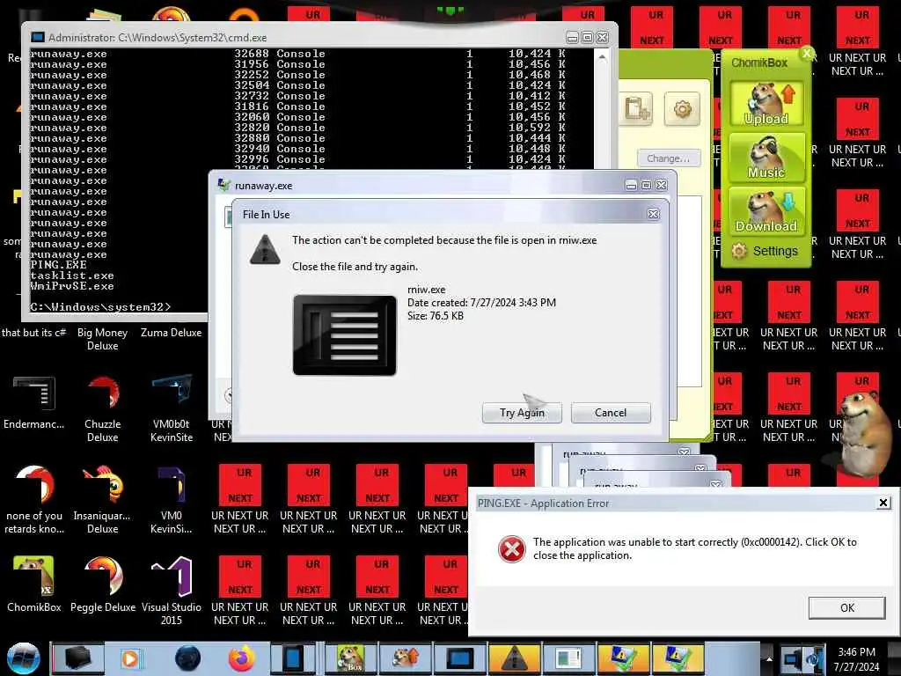Click the WmiPrvSE.exe line in cmd output
Image resolution: width=901 pixels, height=676 pixels.
[72, 286]
